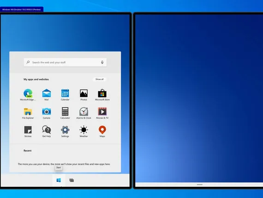This screenshot has height=198, width=263.
Task: Open File Explorer
Action: 28,113
